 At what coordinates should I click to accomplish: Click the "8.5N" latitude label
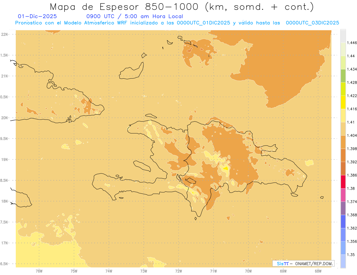pos(4,180)
